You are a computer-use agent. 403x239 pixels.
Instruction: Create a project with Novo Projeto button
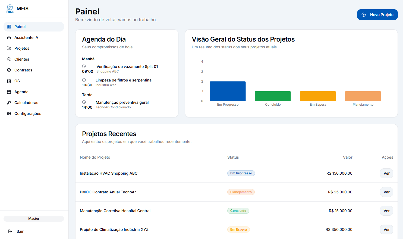coord(377,15)
